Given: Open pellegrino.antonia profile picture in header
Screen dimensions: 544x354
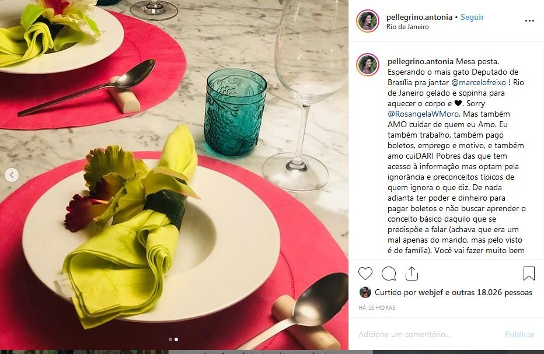Looking at the screenshot, I should click(367, 21).
